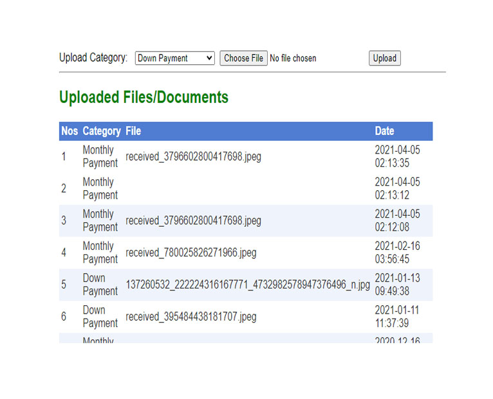The image size is (493, 399).
Task: Open the Upload Category dropdown
Action: coord(174,58)
